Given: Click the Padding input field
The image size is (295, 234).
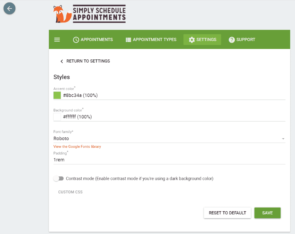Looking at the screenshot, I should click(x=123, y=159).
